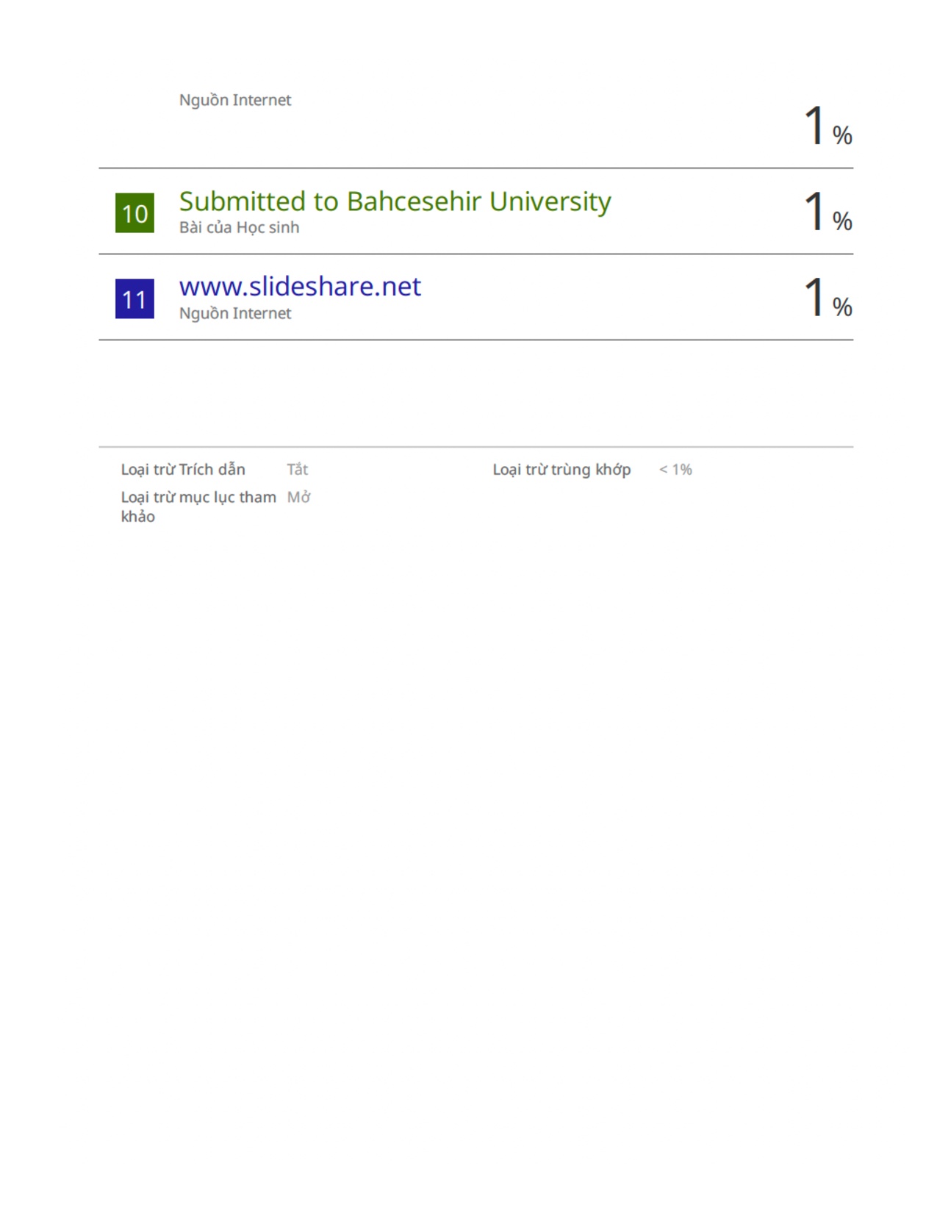Toggle the "Mở" value for bibliography exclusion
Viewport: 937px width, 1213px height.
(x=298, y=498)
